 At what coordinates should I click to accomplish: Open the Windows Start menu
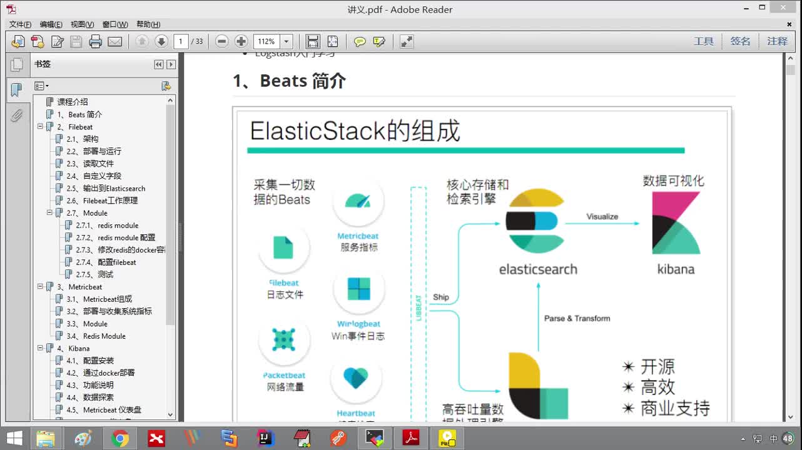[x=14, y=438]
